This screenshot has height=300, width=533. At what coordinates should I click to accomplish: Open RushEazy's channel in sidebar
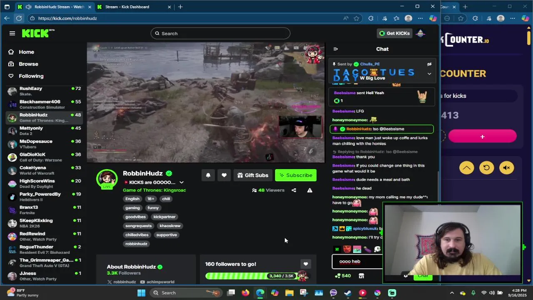tap(44, 91)
